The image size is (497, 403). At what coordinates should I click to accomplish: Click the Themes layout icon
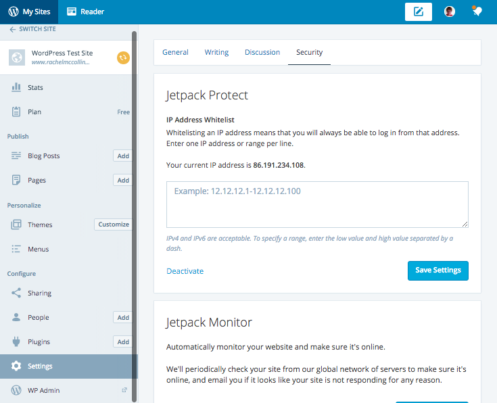click(x=16, y=224)
